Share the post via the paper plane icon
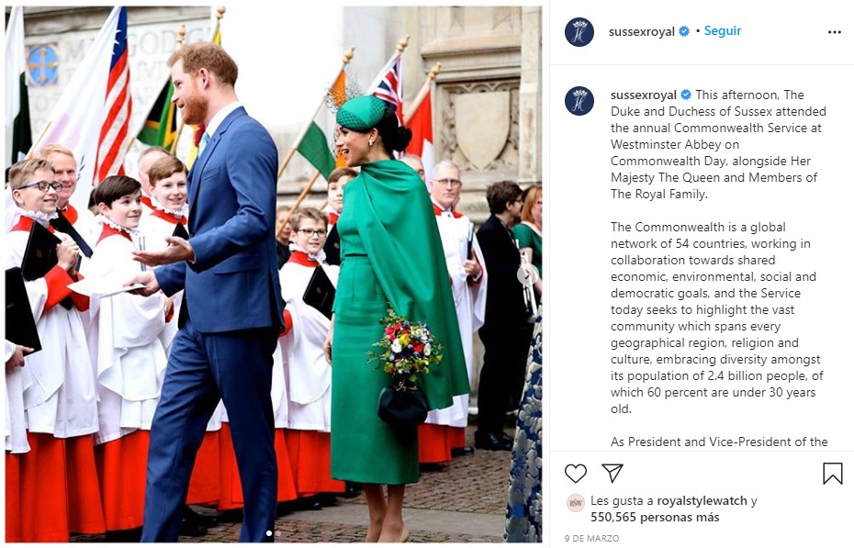Image resolution: width=854 pixels, height=548 pixels. click(612, 473)
